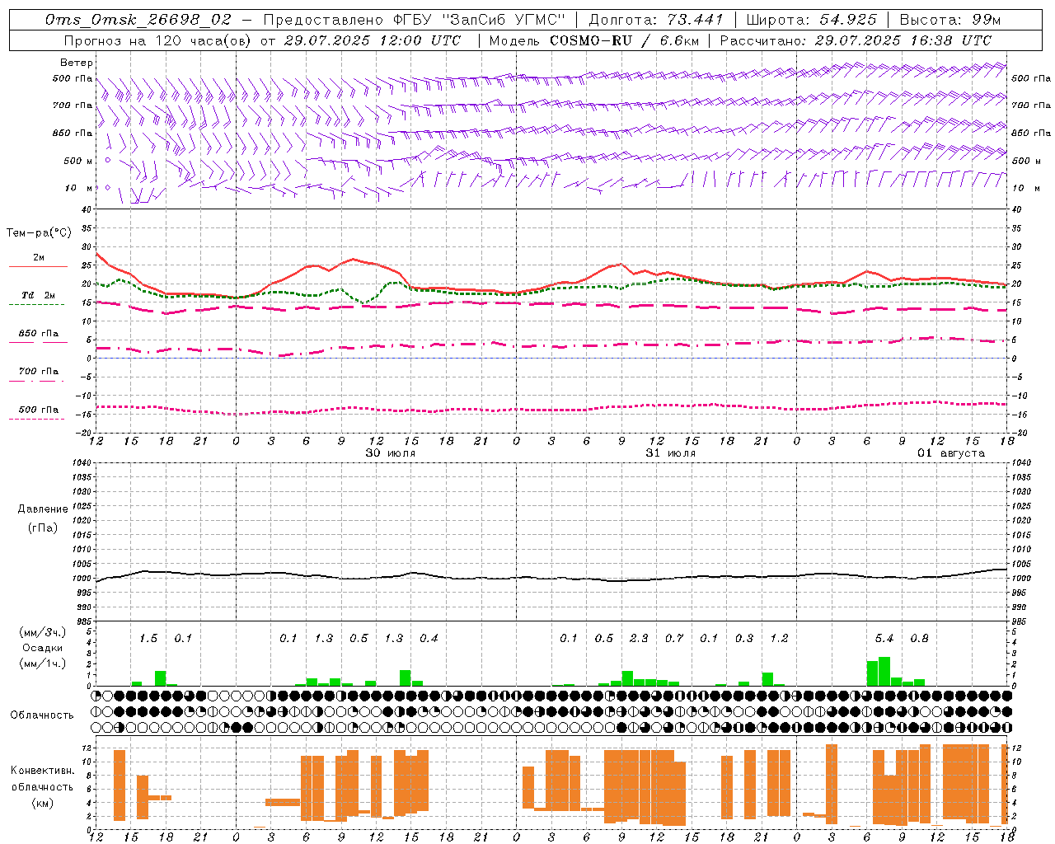Click the 1.5 precipitation total

[x=148, y=638]
